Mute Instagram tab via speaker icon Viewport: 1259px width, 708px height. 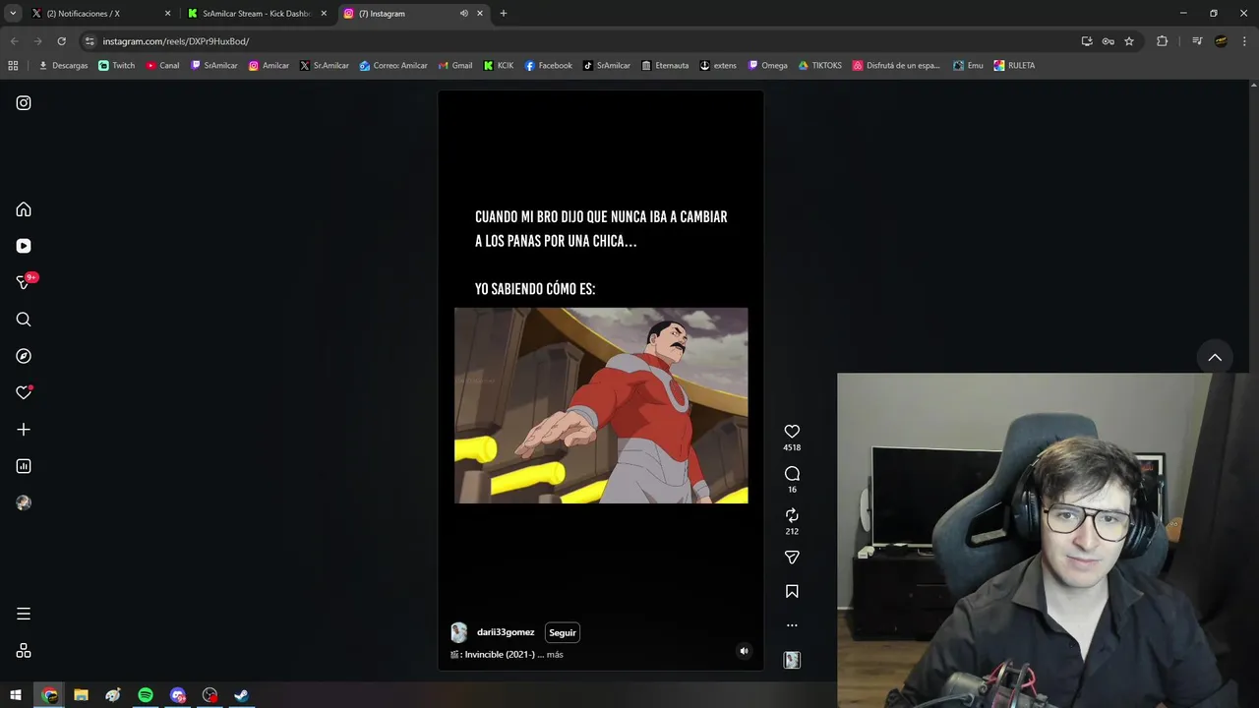463,14
